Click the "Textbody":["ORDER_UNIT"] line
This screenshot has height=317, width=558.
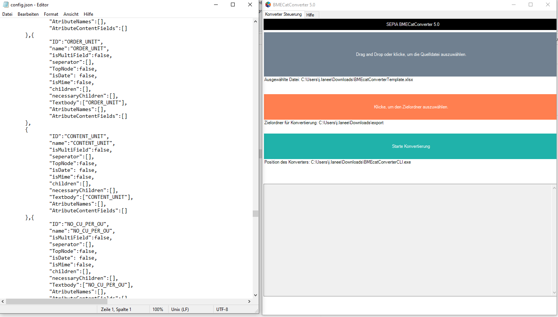coord(88,102)
